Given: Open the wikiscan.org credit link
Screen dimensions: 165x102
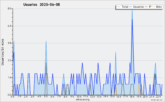Looking at the screenshot, I should coord(82,100).
